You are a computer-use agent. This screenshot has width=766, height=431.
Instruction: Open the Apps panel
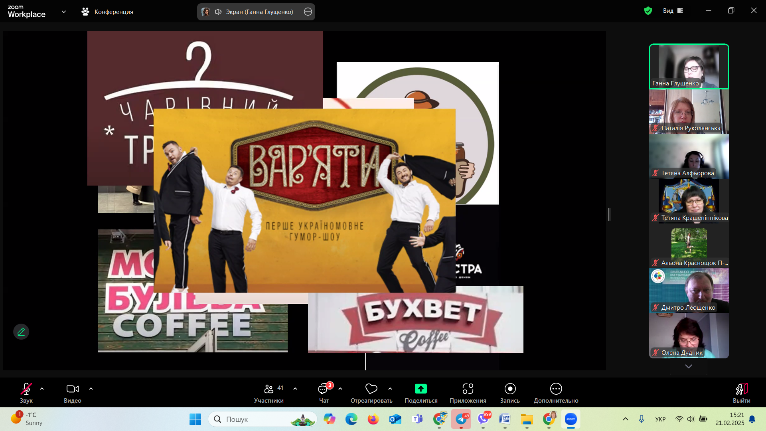pyautogui.click(x=468, y=393)
